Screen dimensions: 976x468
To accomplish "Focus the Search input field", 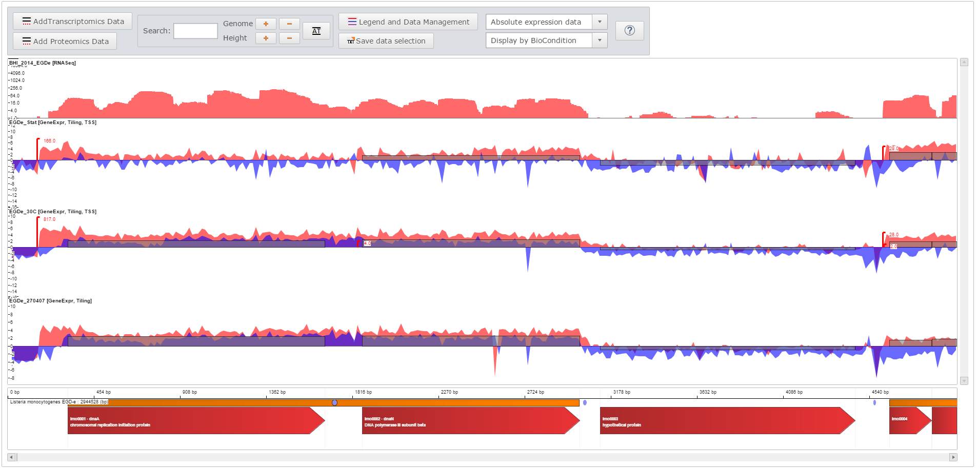I will point(195,31).
